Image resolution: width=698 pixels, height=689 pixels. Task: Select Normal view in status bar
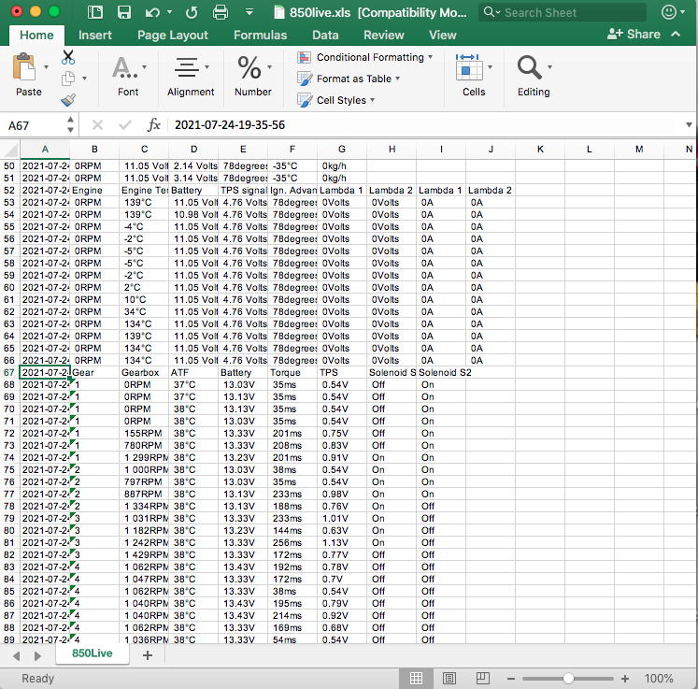[x=417, y=679]
